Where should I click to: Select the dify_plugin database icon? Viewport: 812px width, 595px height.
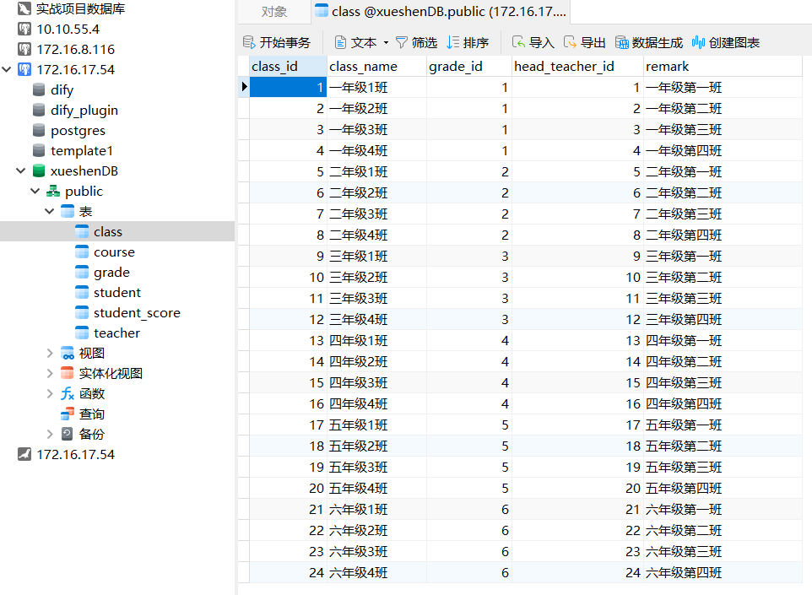pos(39,111)
